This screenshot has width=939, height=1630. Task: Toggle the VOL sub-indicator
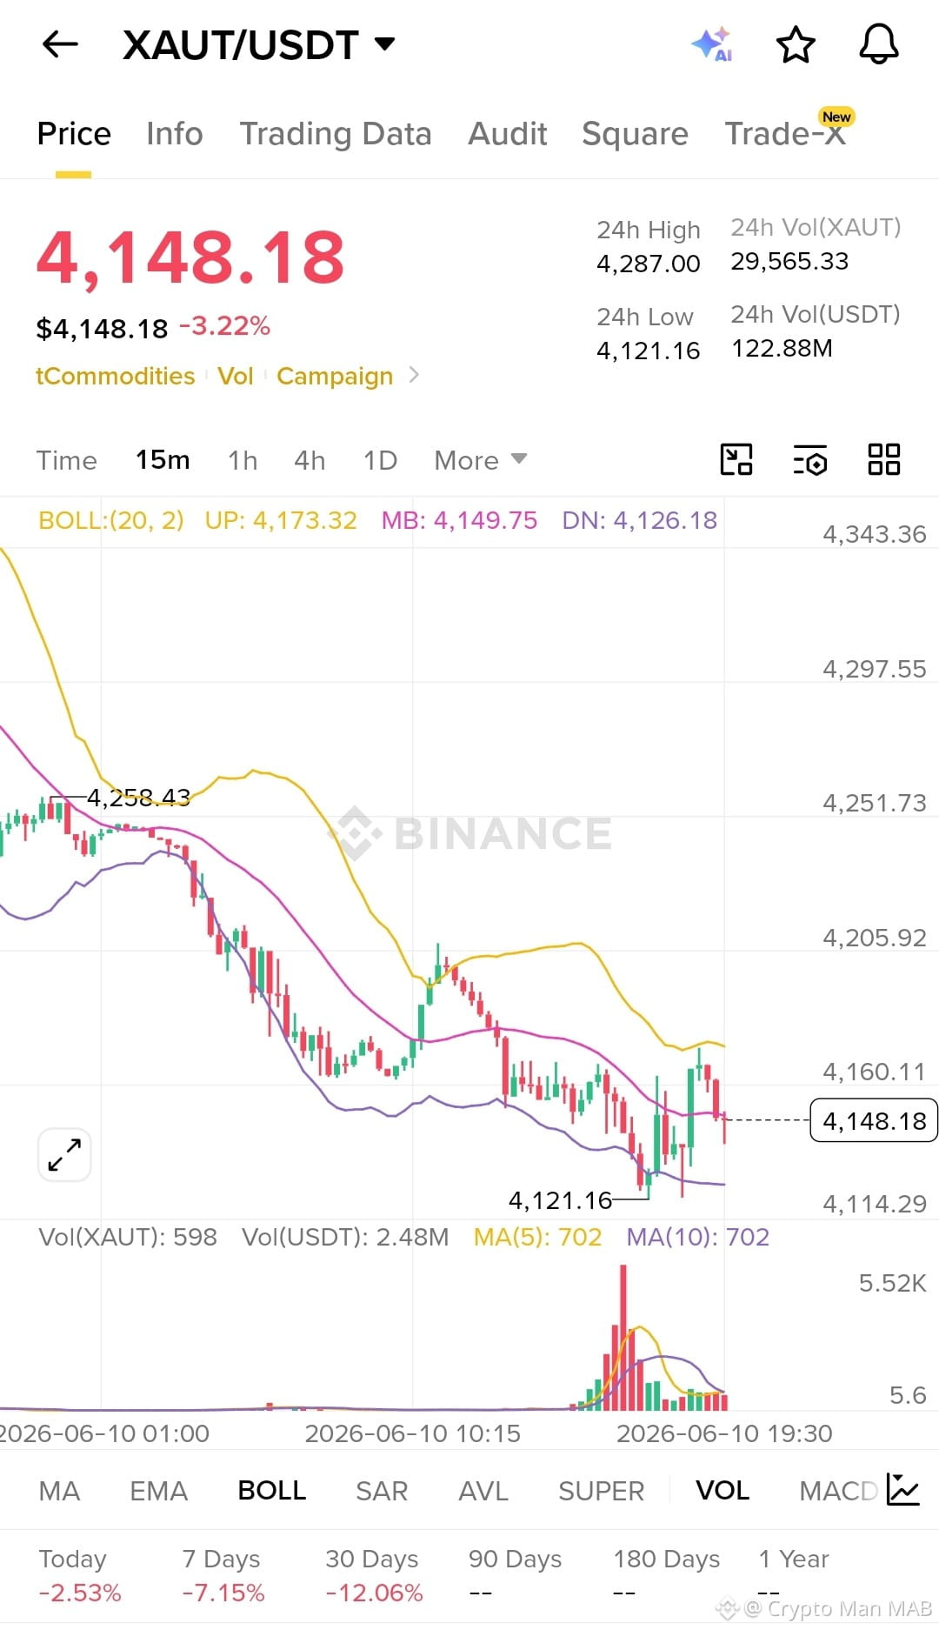[722, 1491]
